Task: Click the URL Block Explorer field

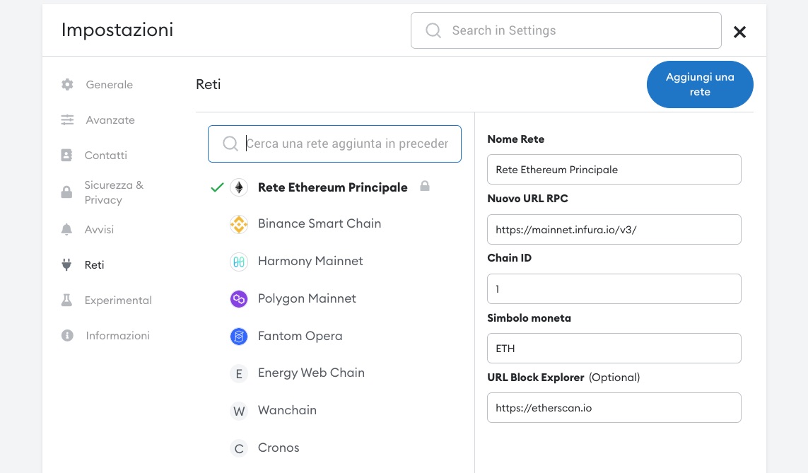Action: point(614,407)
